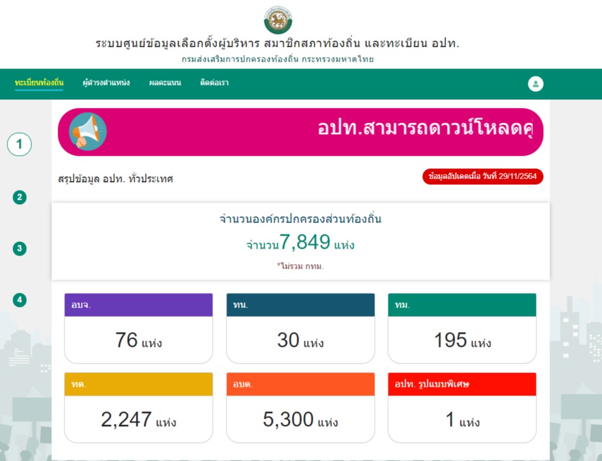Click the 1 แห่ง special-form count value
This screenshot has width=602, height=461.
click(x=462, y=419)
